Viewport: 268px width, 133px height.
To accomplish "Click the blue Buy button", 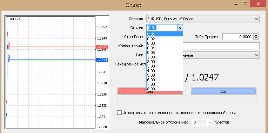I will tap(224, 91).
